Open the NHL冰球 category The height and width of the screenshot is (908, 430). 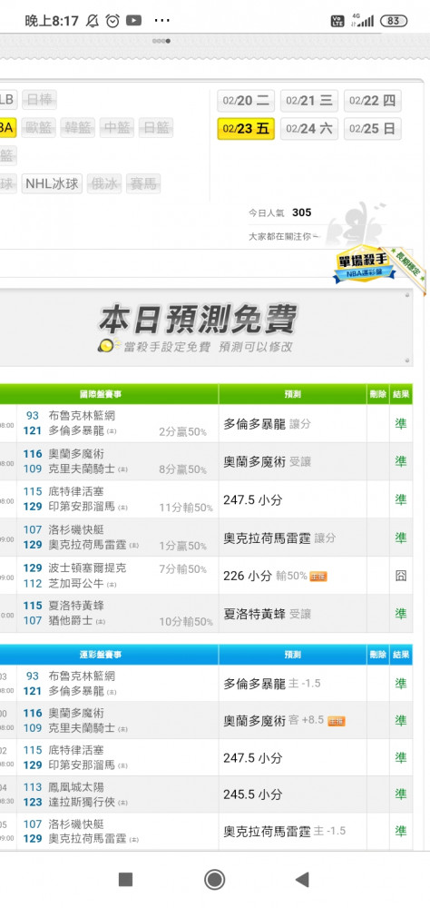tap(52, 184)
